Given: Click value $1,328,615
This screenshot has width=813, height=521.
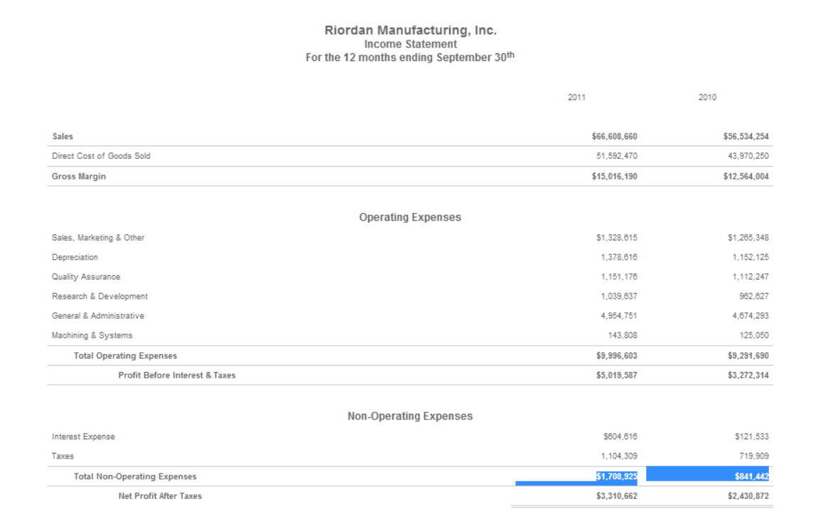Looking at the screenshot, I should [x=616, y=238].
